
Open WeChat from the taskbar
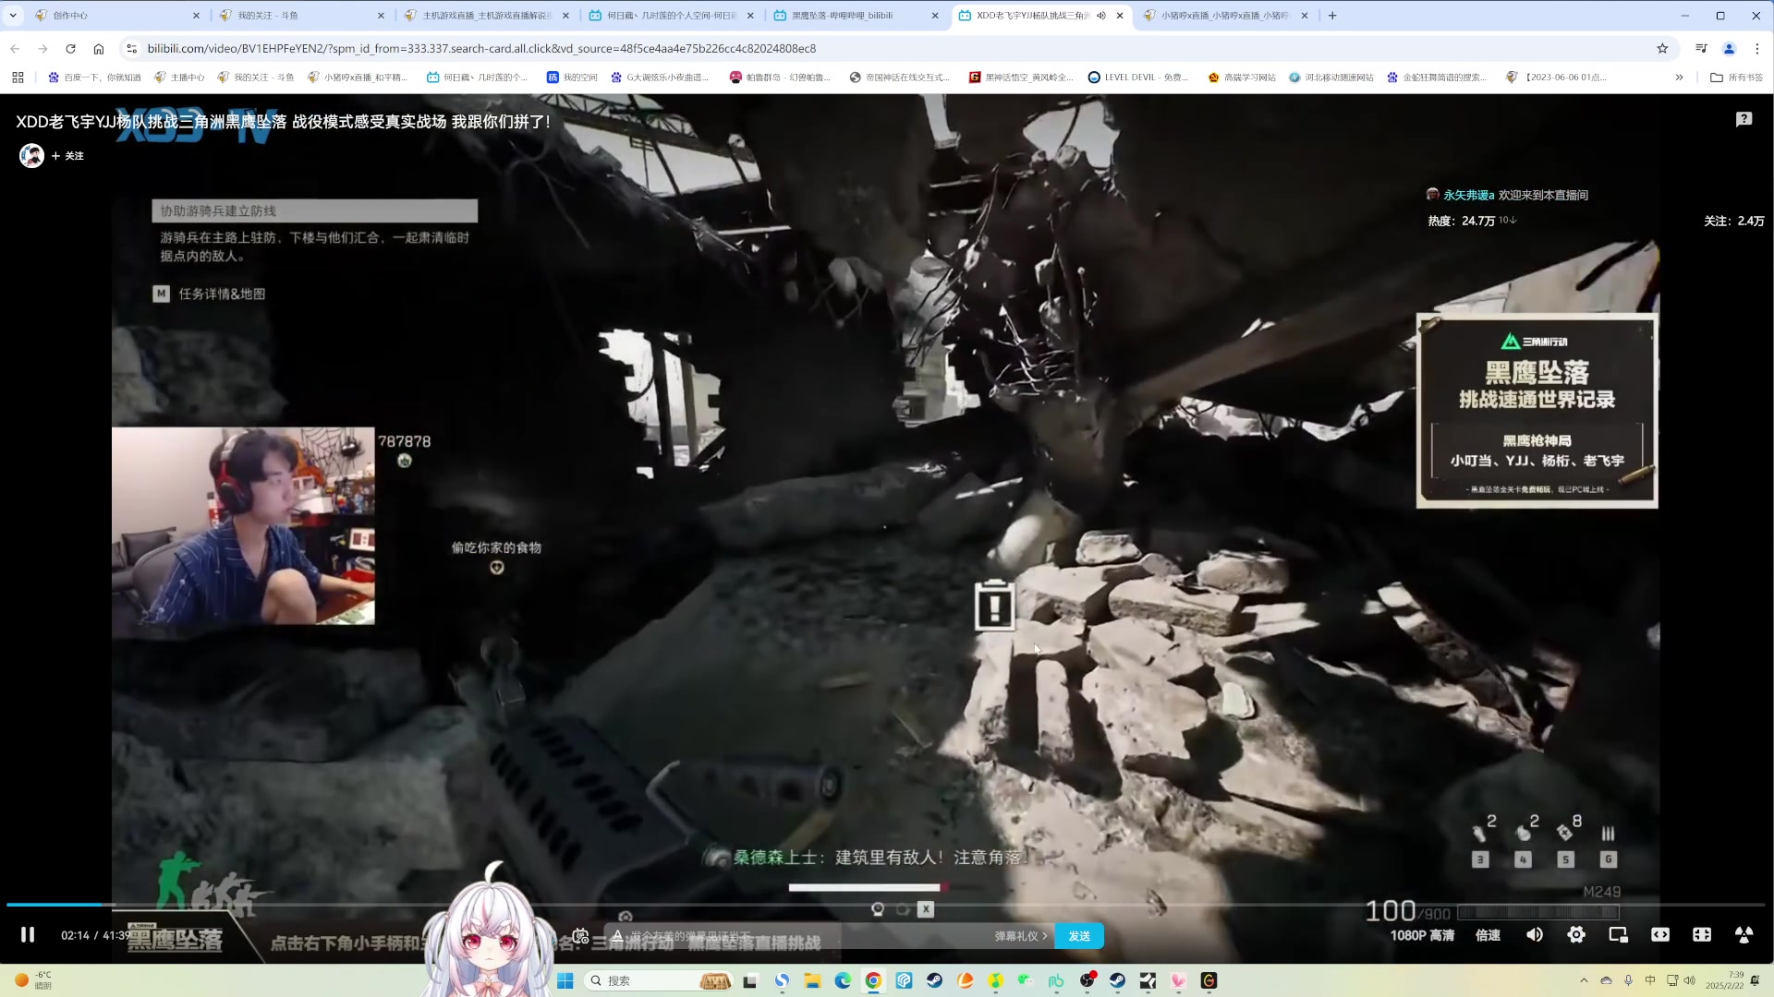click(1026, 980)
